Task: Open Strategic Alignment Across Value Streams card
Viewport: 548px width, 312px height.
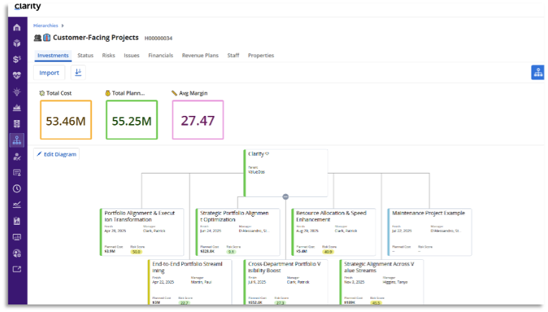Action: tap(382, 282)
